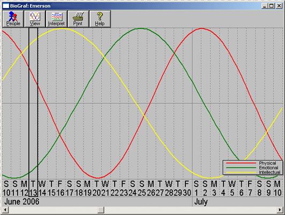This screenshot has height=215, width=285.
Task: Click the BioGraf title bar window icon
Action: (x=6, y=6)
